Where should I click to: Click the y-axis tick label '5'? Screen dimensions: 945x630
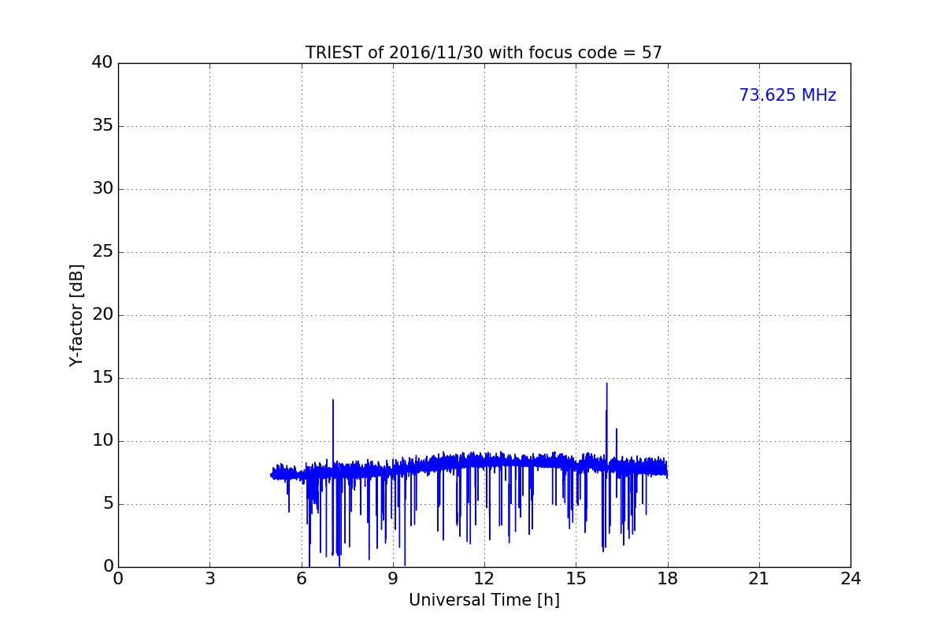pos(107,504)
